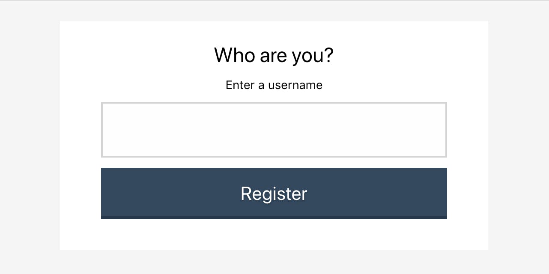Select the text box below "Enter a username"
The height and width of the screenshot is (274, 549).
click(x=274, y=130)
